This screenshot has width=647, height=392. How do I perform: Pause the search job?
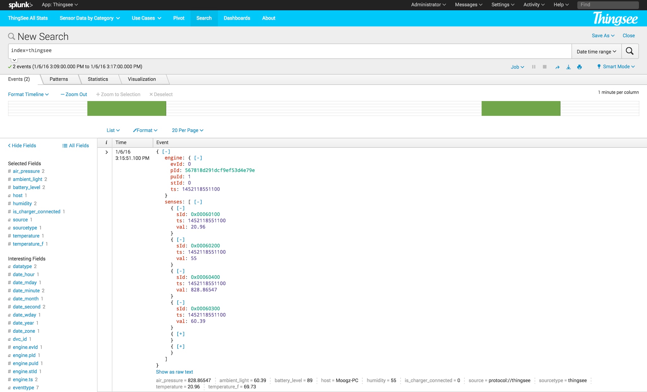pyautogui.click(x=534, y=67)
